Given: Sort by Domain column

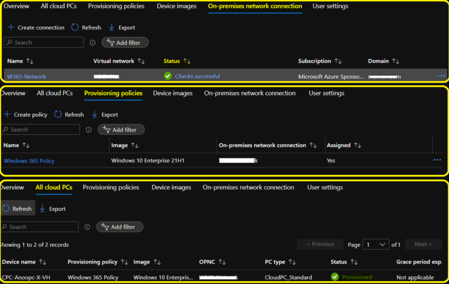Looking at the screenshot, I should click(x=396, y=61).
